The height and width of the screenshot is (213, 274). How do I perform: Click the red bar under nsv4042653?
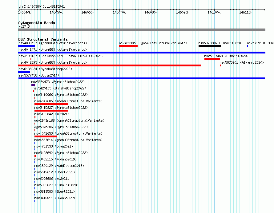[x=46, y=136]
